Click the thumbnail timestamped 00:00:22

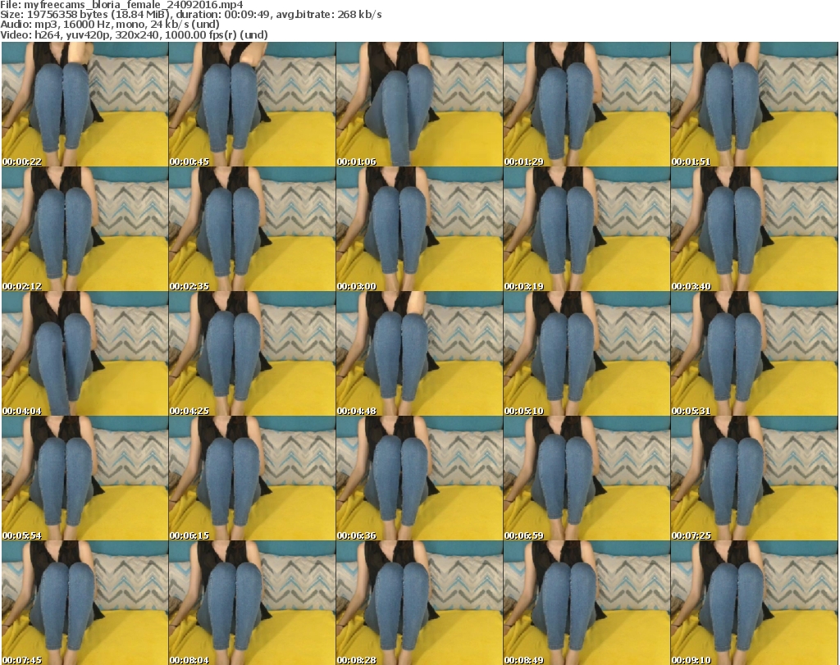84,104
